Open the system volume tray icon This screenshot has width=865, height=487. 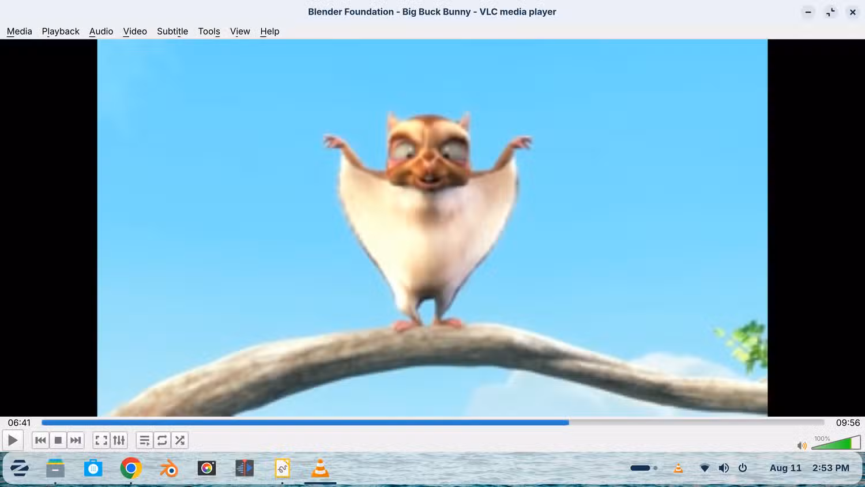[x=724, y=468]
